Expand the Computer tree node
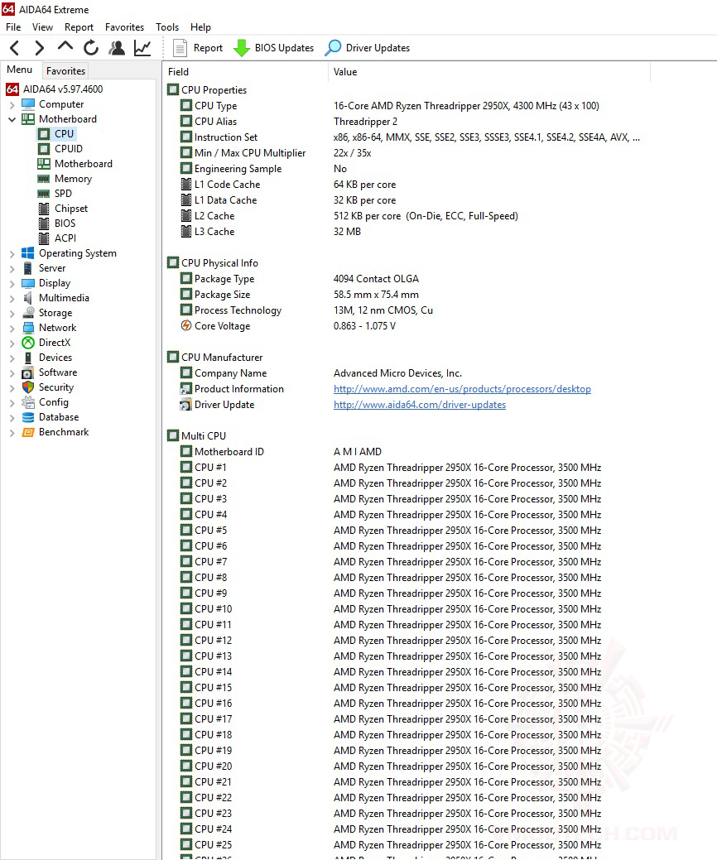Viewport: 717px width, 860px height. (12, 104)
